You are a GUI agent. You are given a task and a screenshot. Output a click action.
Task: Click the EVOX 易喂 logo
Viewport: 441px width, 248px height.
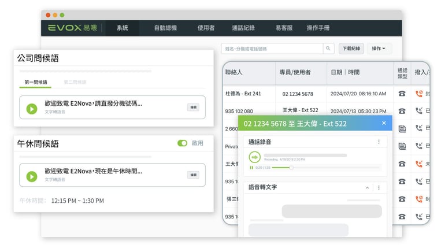(x=72, y=28)
